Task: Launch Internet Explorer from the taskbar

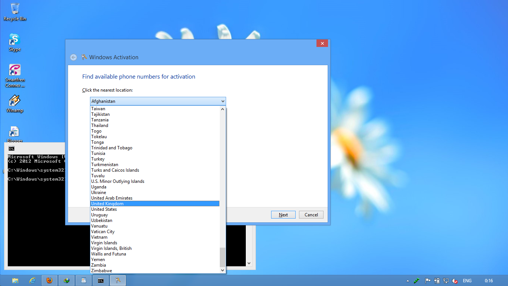Action: click(32, 280)
